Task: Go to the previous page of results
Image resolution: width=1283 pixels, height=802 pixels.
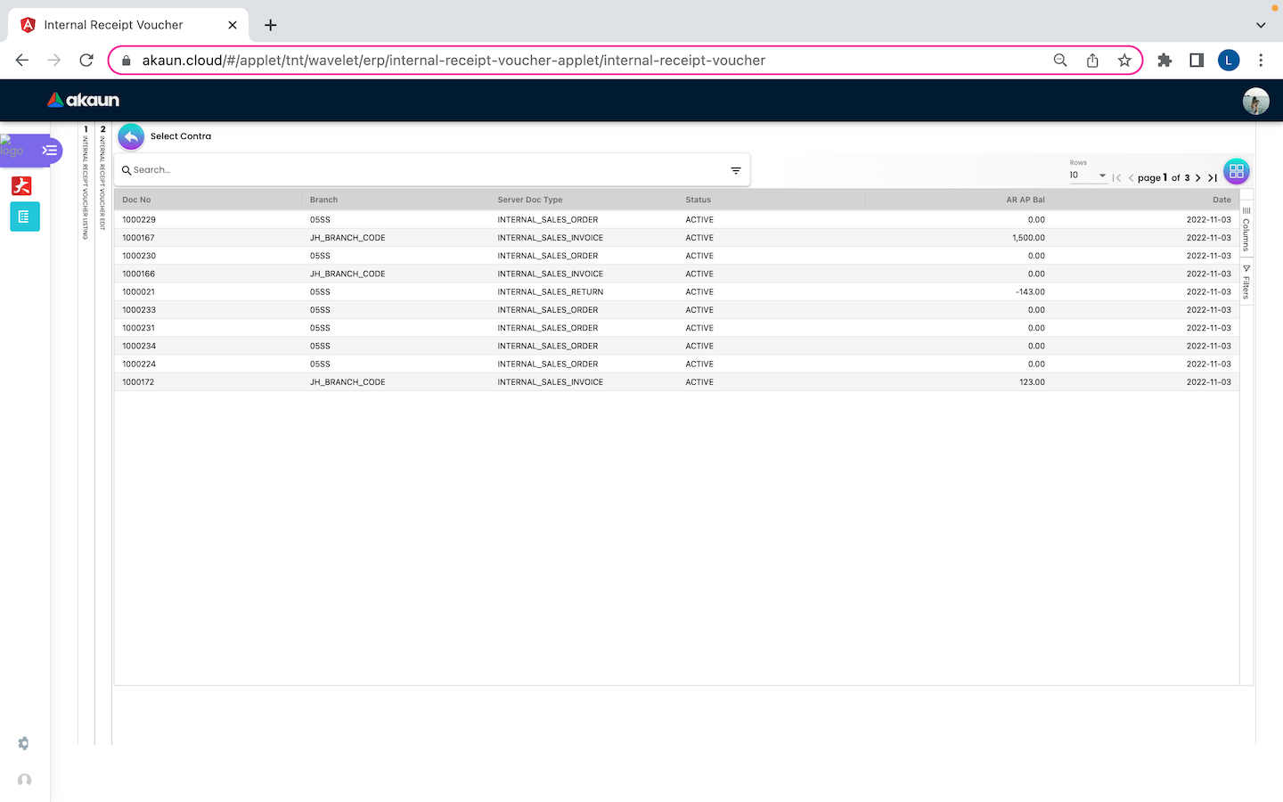Action: pyautogui.click(x=1132, y=178)
